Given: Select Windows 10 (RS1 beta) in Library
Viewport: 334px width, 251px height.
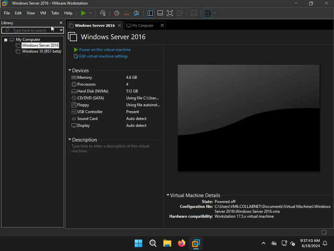Looking at the screenshot, I should pyautogui.click(x=41, y=51).
